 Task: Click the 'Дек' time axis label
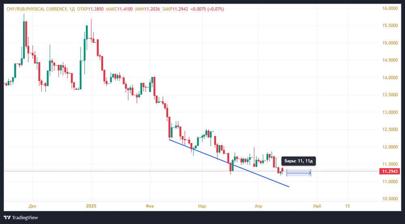click(x=32, y=206)
